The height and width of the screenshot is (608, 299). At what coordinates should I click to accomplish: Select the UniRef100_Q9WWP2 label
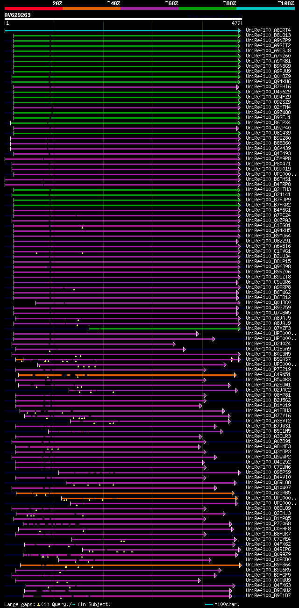point(268,457)
